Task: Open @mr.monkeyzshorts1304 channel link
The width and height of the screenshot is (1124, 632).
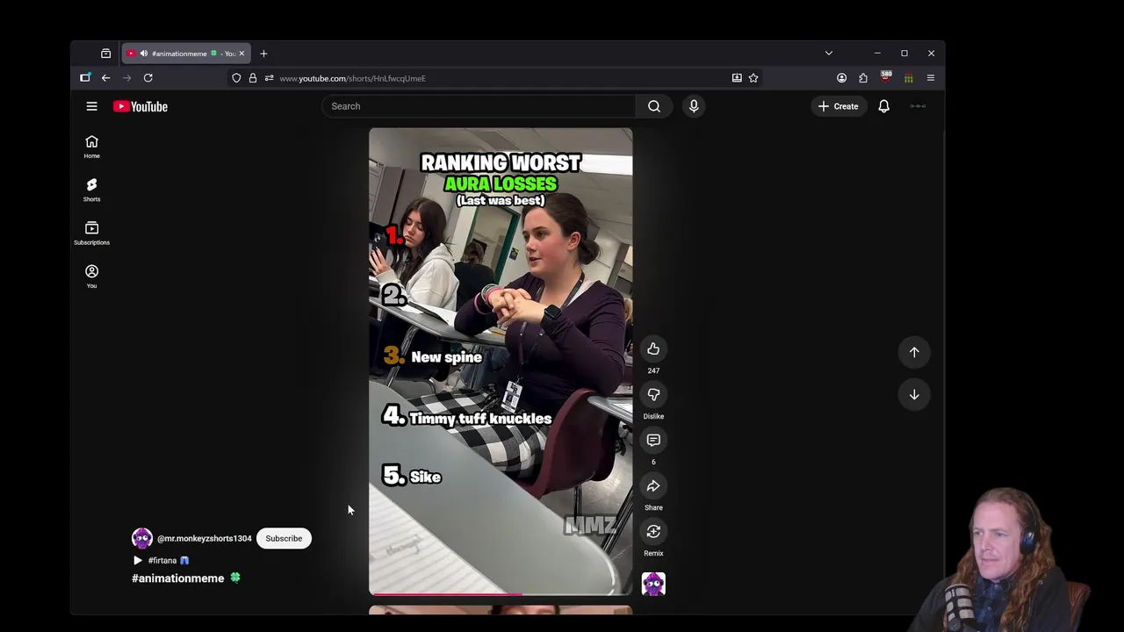Action: click(205, 538)
